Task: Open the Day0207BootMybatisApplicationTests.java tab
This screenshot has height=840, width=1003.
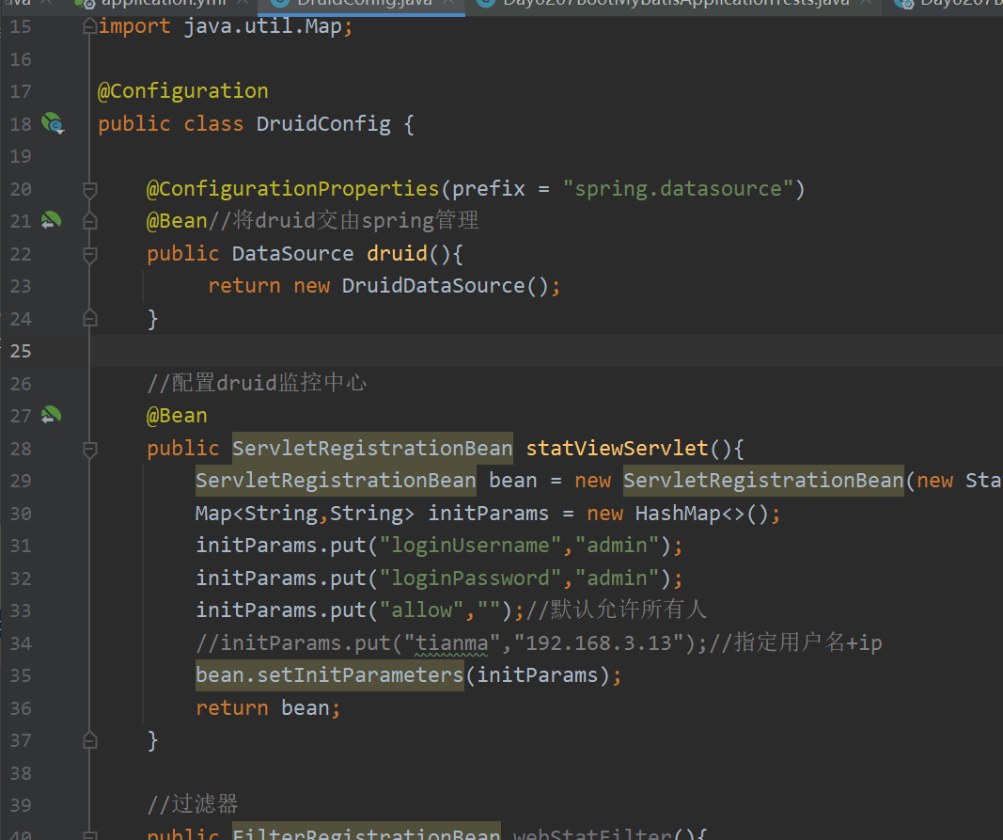Action: coord(674,4)
